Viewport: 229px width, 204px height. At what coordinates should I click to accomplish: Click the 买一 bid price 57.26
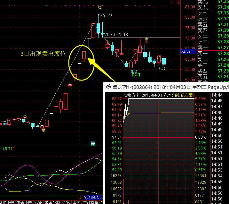(223, 54)
